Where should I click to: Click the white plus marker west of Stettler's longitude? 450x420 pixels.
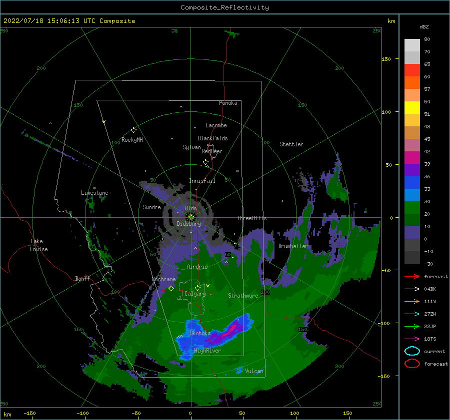point(282,201)
